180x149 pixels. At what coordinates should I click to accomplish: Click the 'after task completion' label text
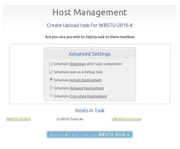tap(104, 64)
